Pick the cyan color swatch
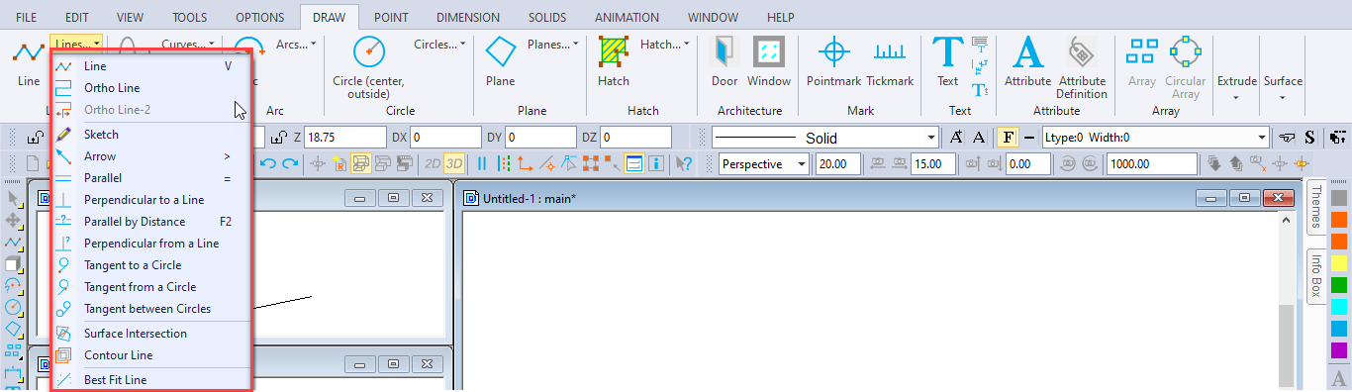This screenshot has width=1352, height=392. [x=1339, y=307]
